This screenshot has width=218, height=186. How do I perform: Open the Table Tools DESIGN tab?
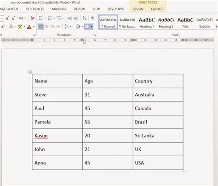click(x=138, y=9)
